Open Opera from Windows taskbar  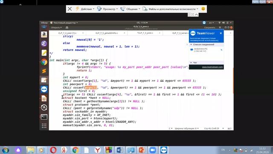(x=53, y=150)
